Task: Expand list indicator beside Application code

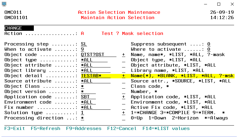Action: click(x=123, y=97)
